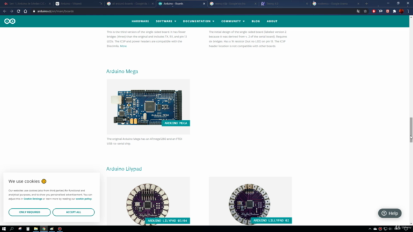Click the ARDUINO LILLYPAD 02 label

271,220
